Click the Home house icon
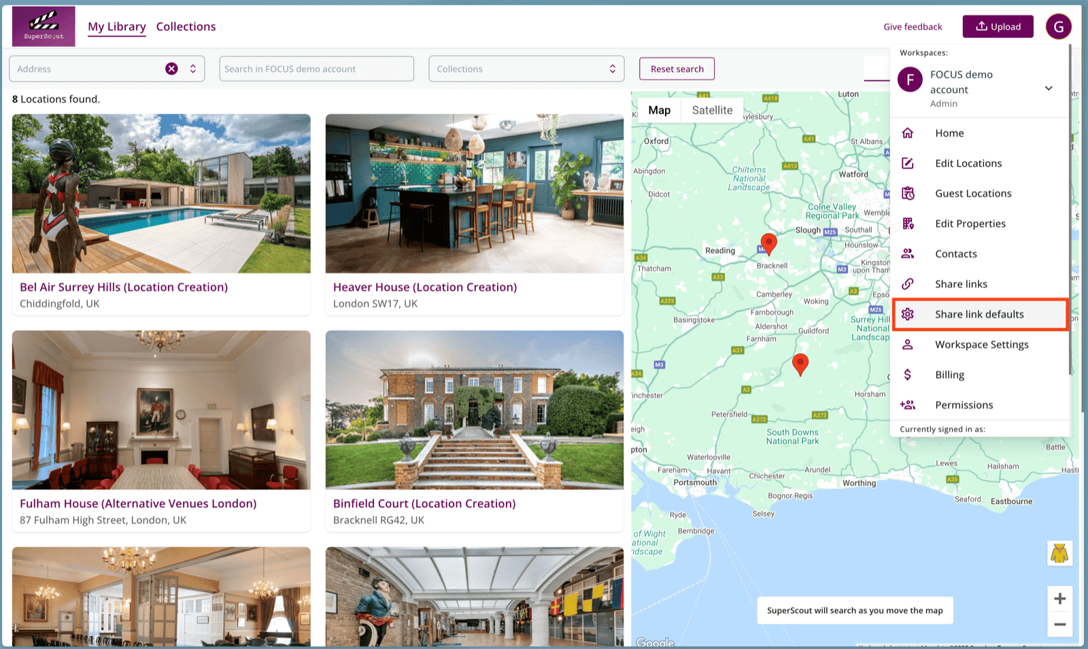The image size is (1088, 649). [908, 133]
